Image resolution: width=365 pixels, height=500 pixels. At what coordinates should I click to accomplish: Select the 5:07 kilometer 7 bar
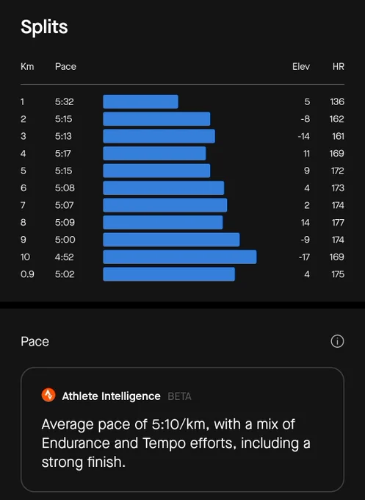coord(165,205)
